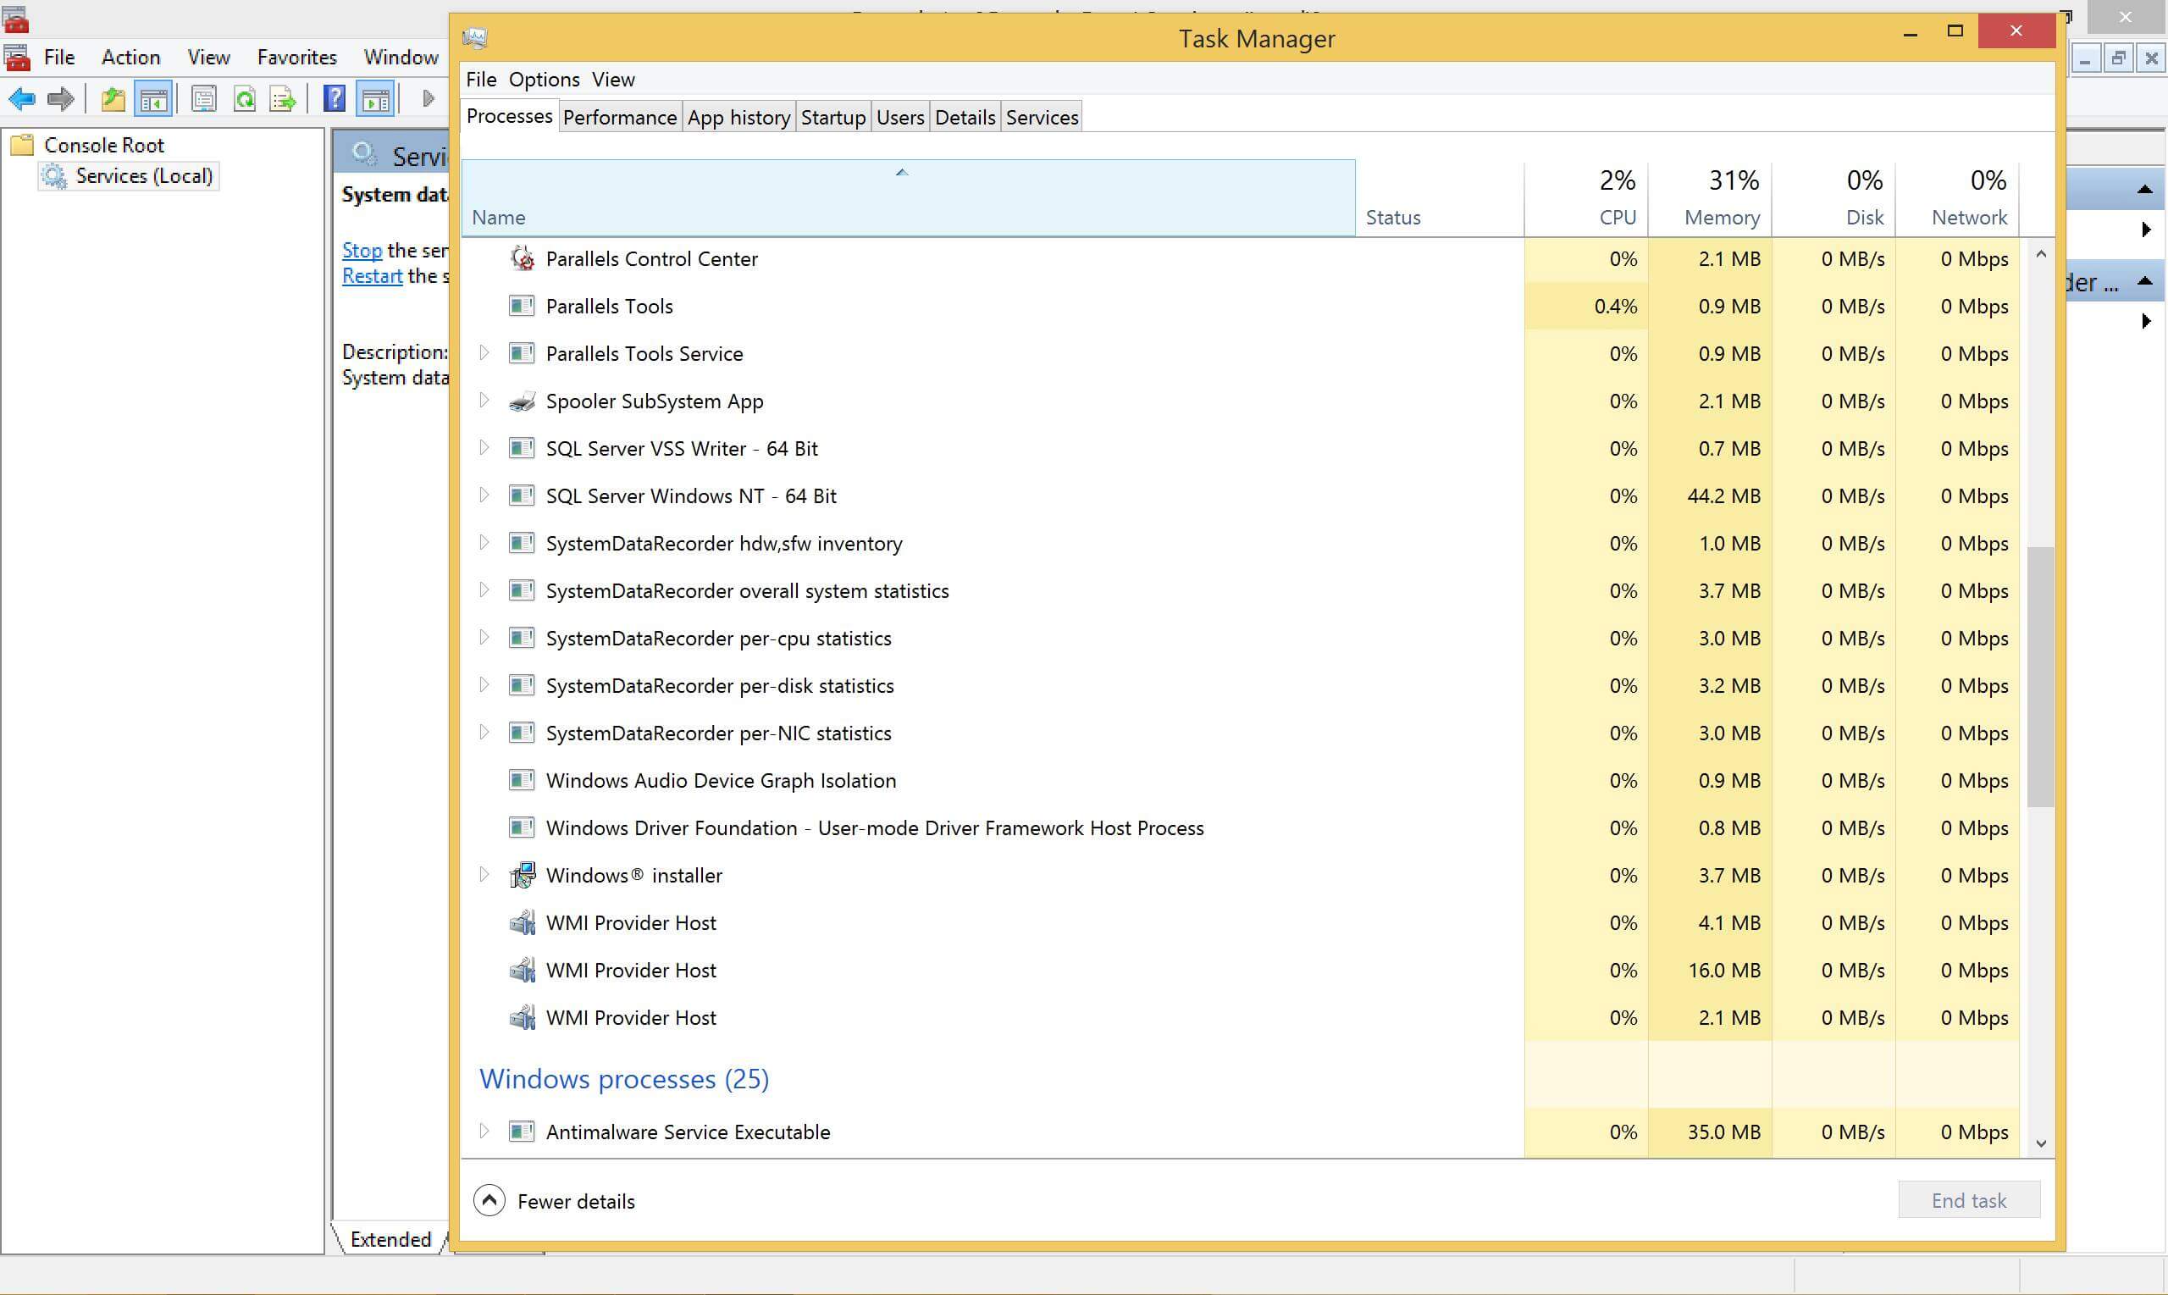Open the Action menu in the console window
Screen dimensions: 2168x1295
pos(131,58)
